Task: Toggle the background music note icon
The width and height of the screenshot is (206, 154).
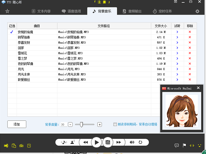Action: click(x=64, y=142)
